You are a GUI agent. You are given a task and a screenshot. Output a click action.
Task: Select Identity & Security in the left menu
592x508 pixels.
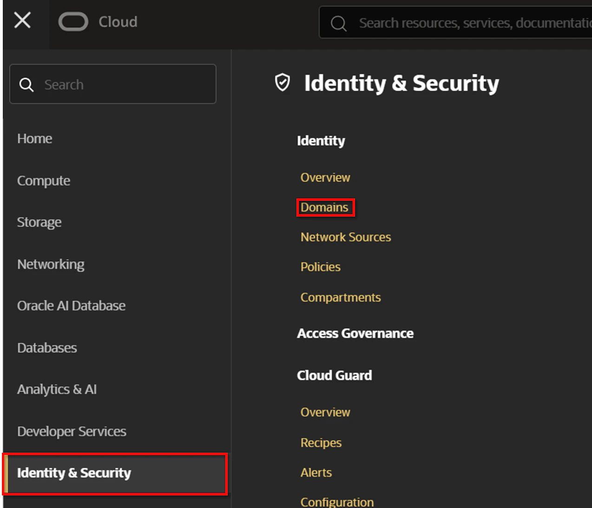pyautogui.click(x=115, y=473)
